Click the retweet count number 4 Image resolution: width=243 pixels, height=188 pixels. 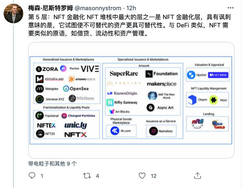pos(97,176)
